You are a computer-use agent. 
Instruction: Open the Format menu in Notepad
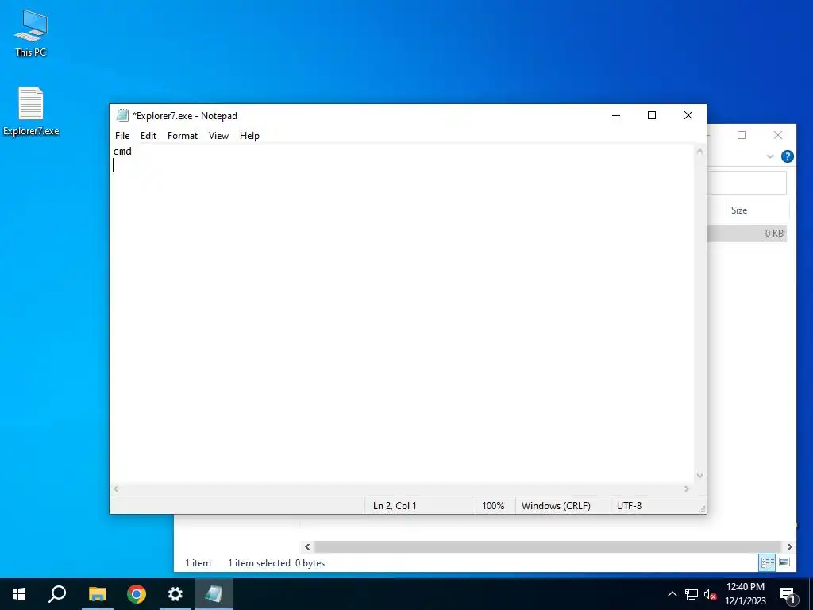pos(183,135)
